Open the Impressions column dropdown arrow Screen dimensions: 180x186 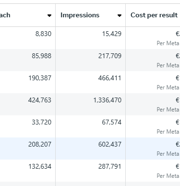pyautogui.click(x=120, y=15)
